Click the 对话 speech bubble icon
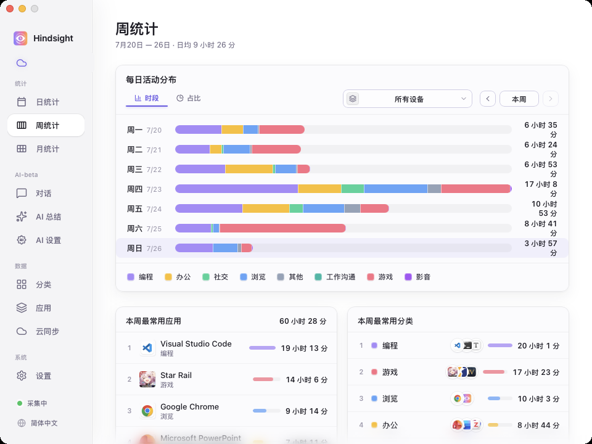This screenshot has width=592, height=444. pyautogui.click(x=22, y=193)
